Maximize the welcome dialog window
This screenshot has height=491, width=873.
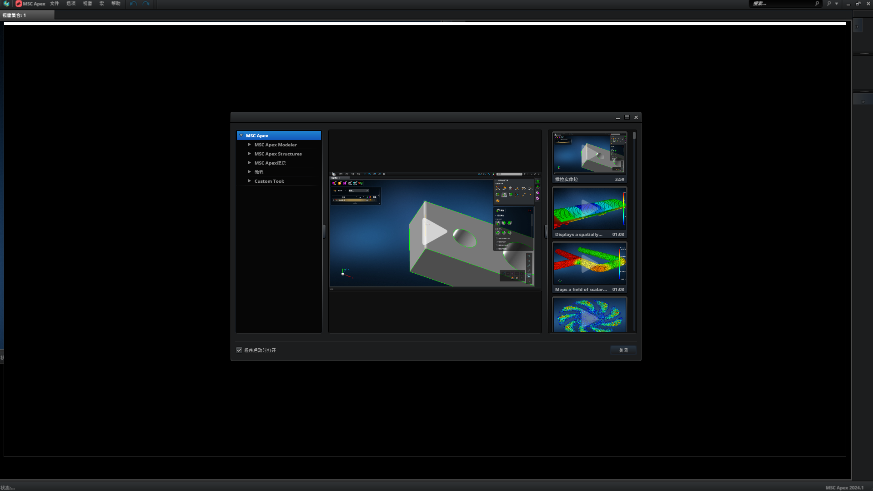coord(627,117)
